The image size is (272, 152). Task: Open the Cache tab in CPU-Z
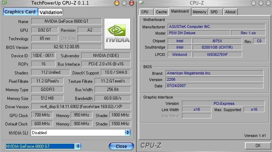point(161,12)
